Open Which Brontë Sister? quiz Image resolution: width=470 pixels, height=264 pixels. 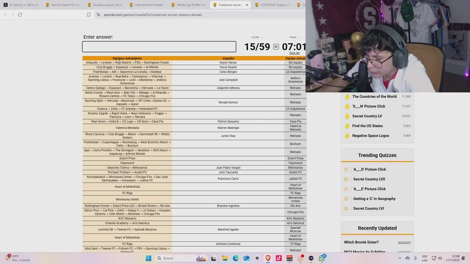click(x=361, y=242)
